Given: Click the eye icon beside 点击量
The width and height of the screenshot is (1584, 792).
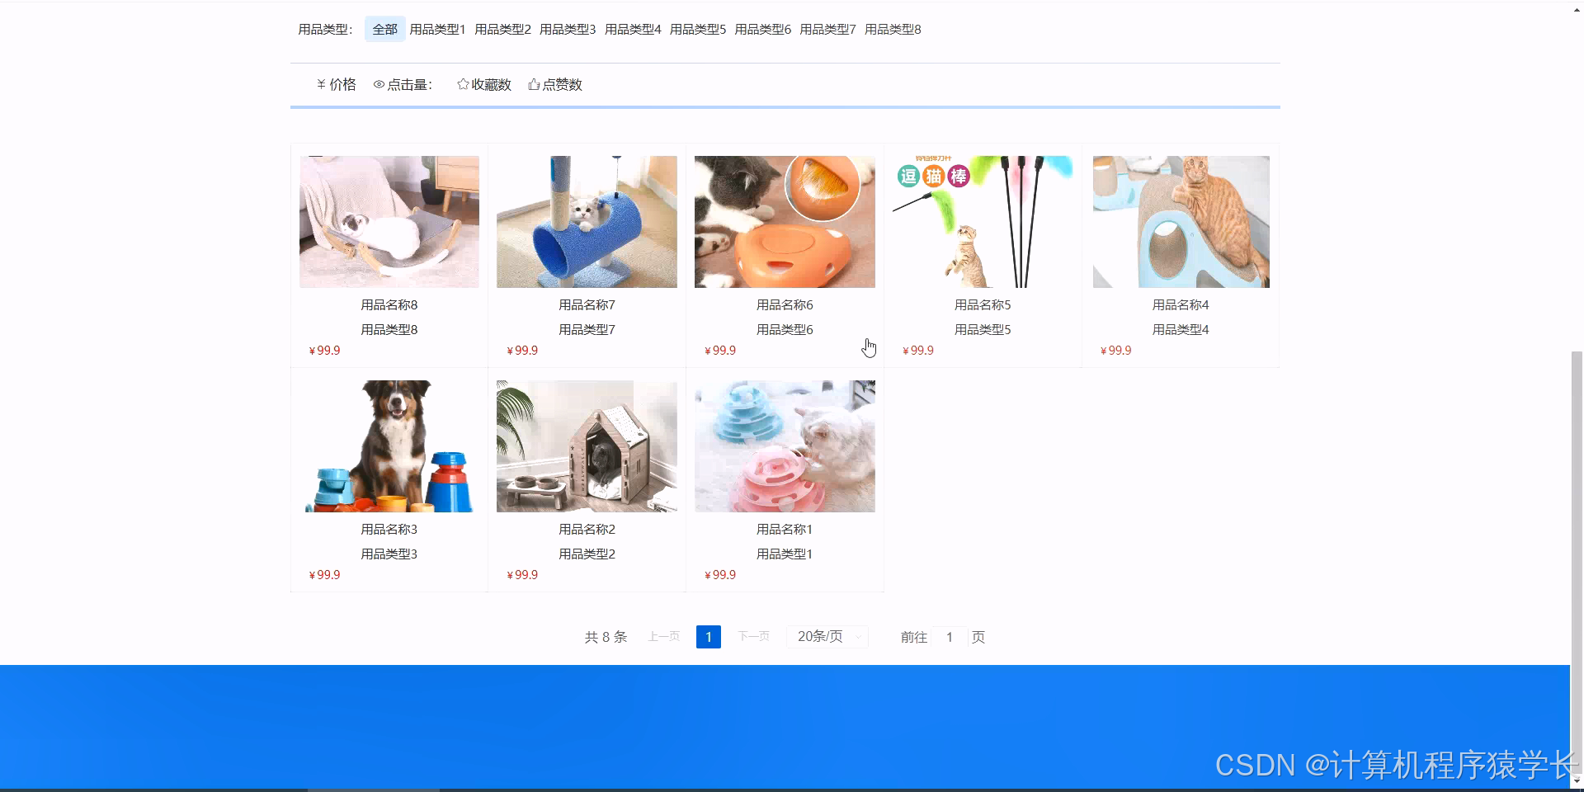Looking at the screenshot, I should (x=379, y=83).
